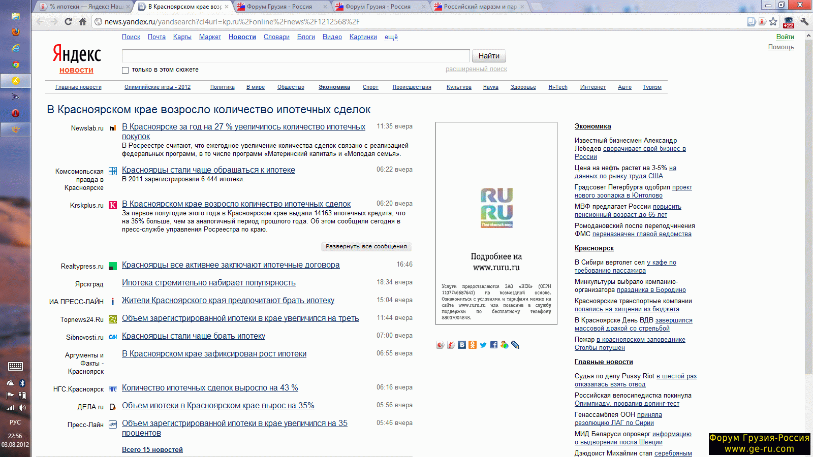Open the Красноярск sidebar heading
The width and height of the screenshot is (813, 457).
tap(594, 248)
